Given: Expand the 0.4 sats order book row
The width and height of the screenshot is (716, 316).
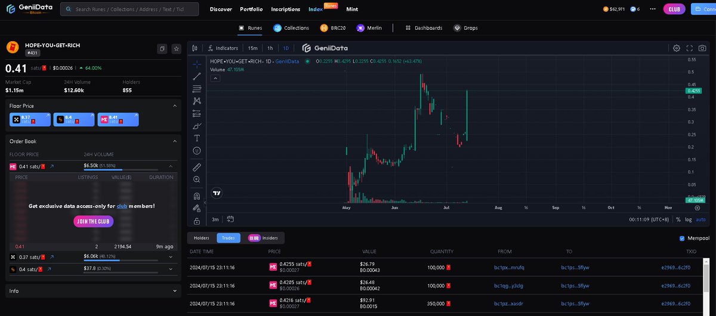Looking at the screenshot, I should [x=171, y=269].
